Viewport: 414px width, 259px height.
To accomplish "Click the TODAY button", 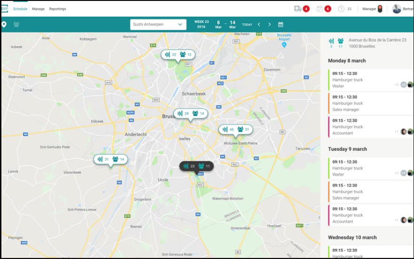I will coord(247,24).
